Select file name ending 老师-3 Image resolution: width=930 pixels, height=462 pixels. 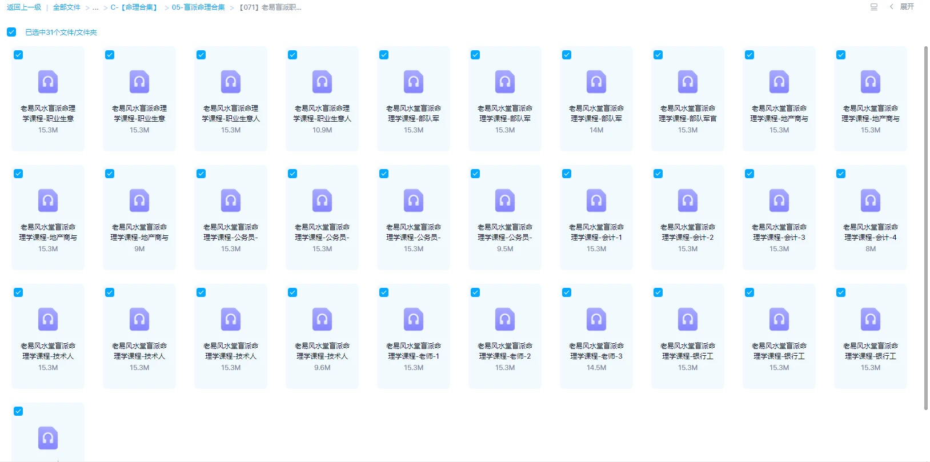coord(596,351)
